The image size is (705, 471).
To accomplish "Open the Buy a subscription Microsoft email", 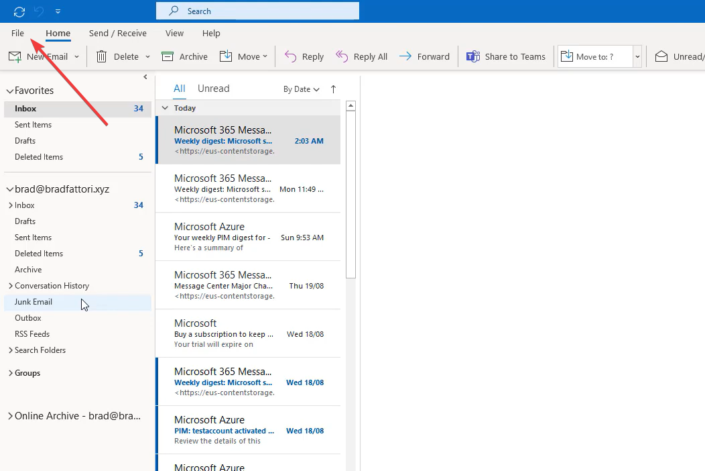I will (248, 333).
